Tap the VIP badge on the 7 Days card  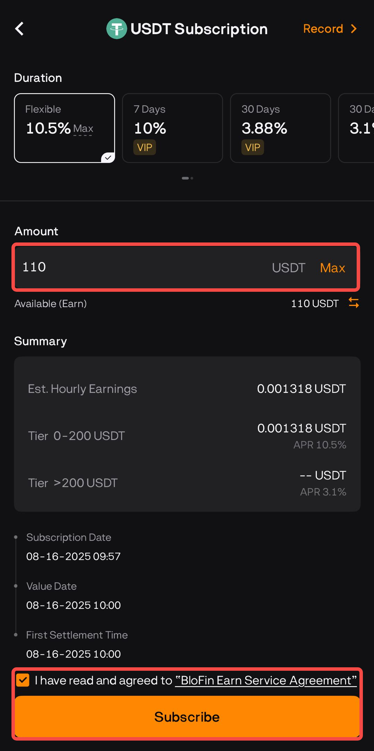tap(145, 147)
